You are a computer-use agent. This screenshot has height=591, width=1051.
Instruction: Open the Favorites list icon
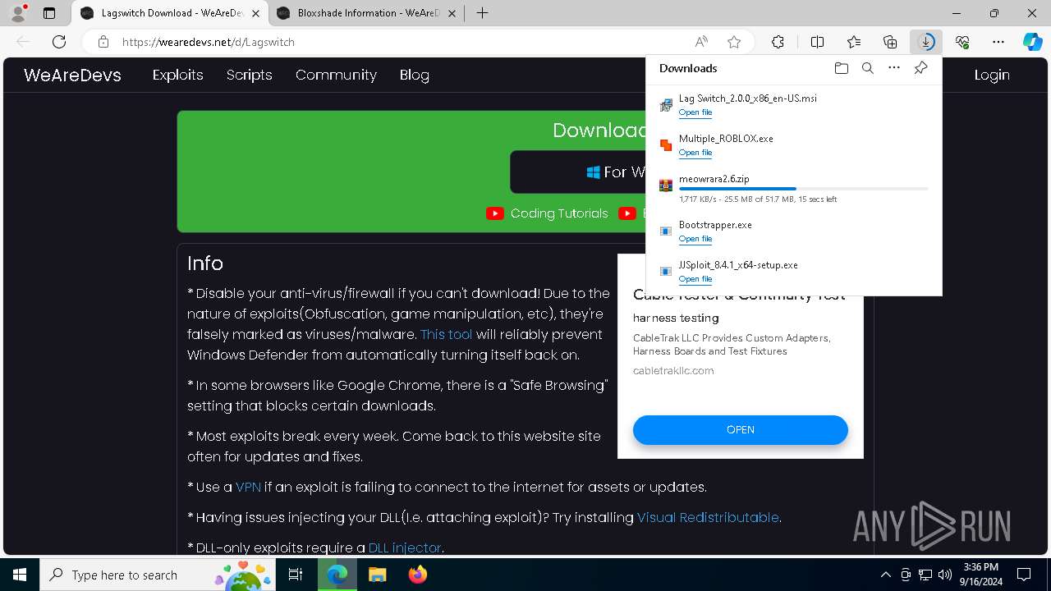[x=854, y=42]
